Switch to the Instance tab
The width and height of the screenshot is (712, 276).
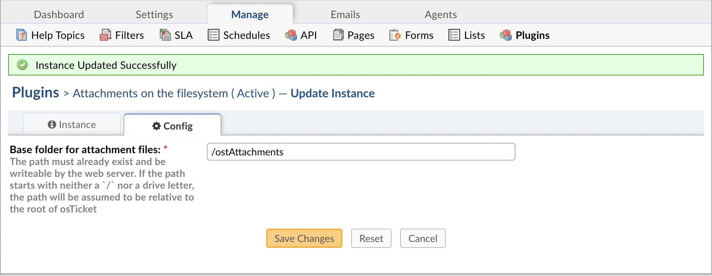[x=72, y=125]
